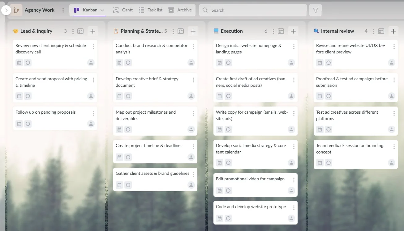Click the calendar icon on "Edit promotional video" card
The height and width of the screenshot is (231, 404).
coord(220,191)
